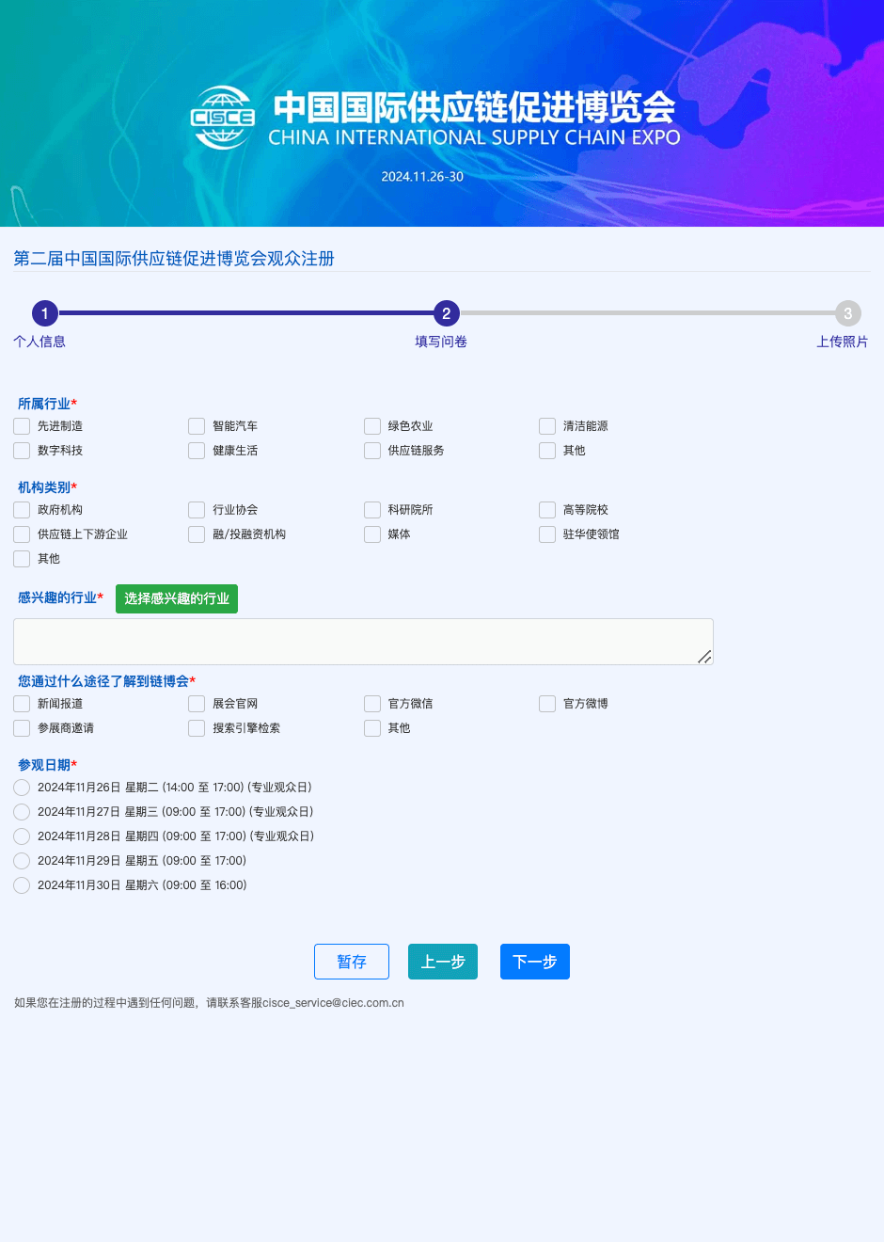
Task: Go back with 上一步 button
Action: (443, 962)
